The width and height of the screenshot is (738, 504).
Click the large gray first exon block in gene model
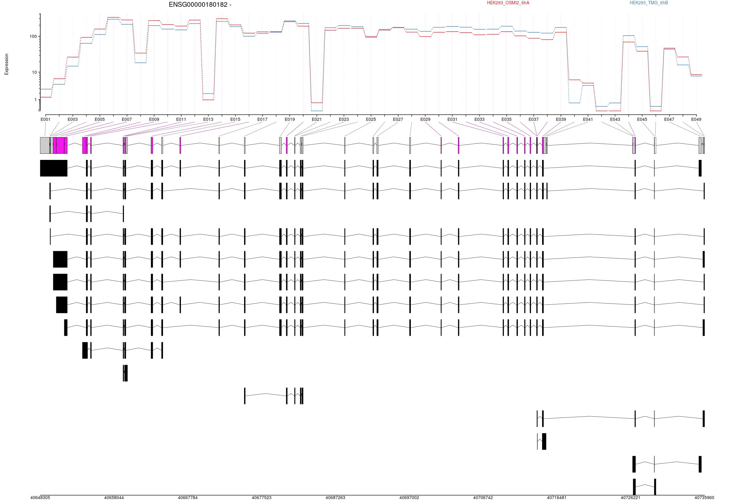(x=45, y=145)
